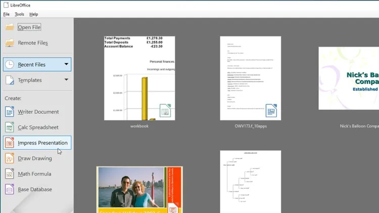The image size is (379, 213).
Task: Click the Calc Spreadsheet icon
Action: 10,127
